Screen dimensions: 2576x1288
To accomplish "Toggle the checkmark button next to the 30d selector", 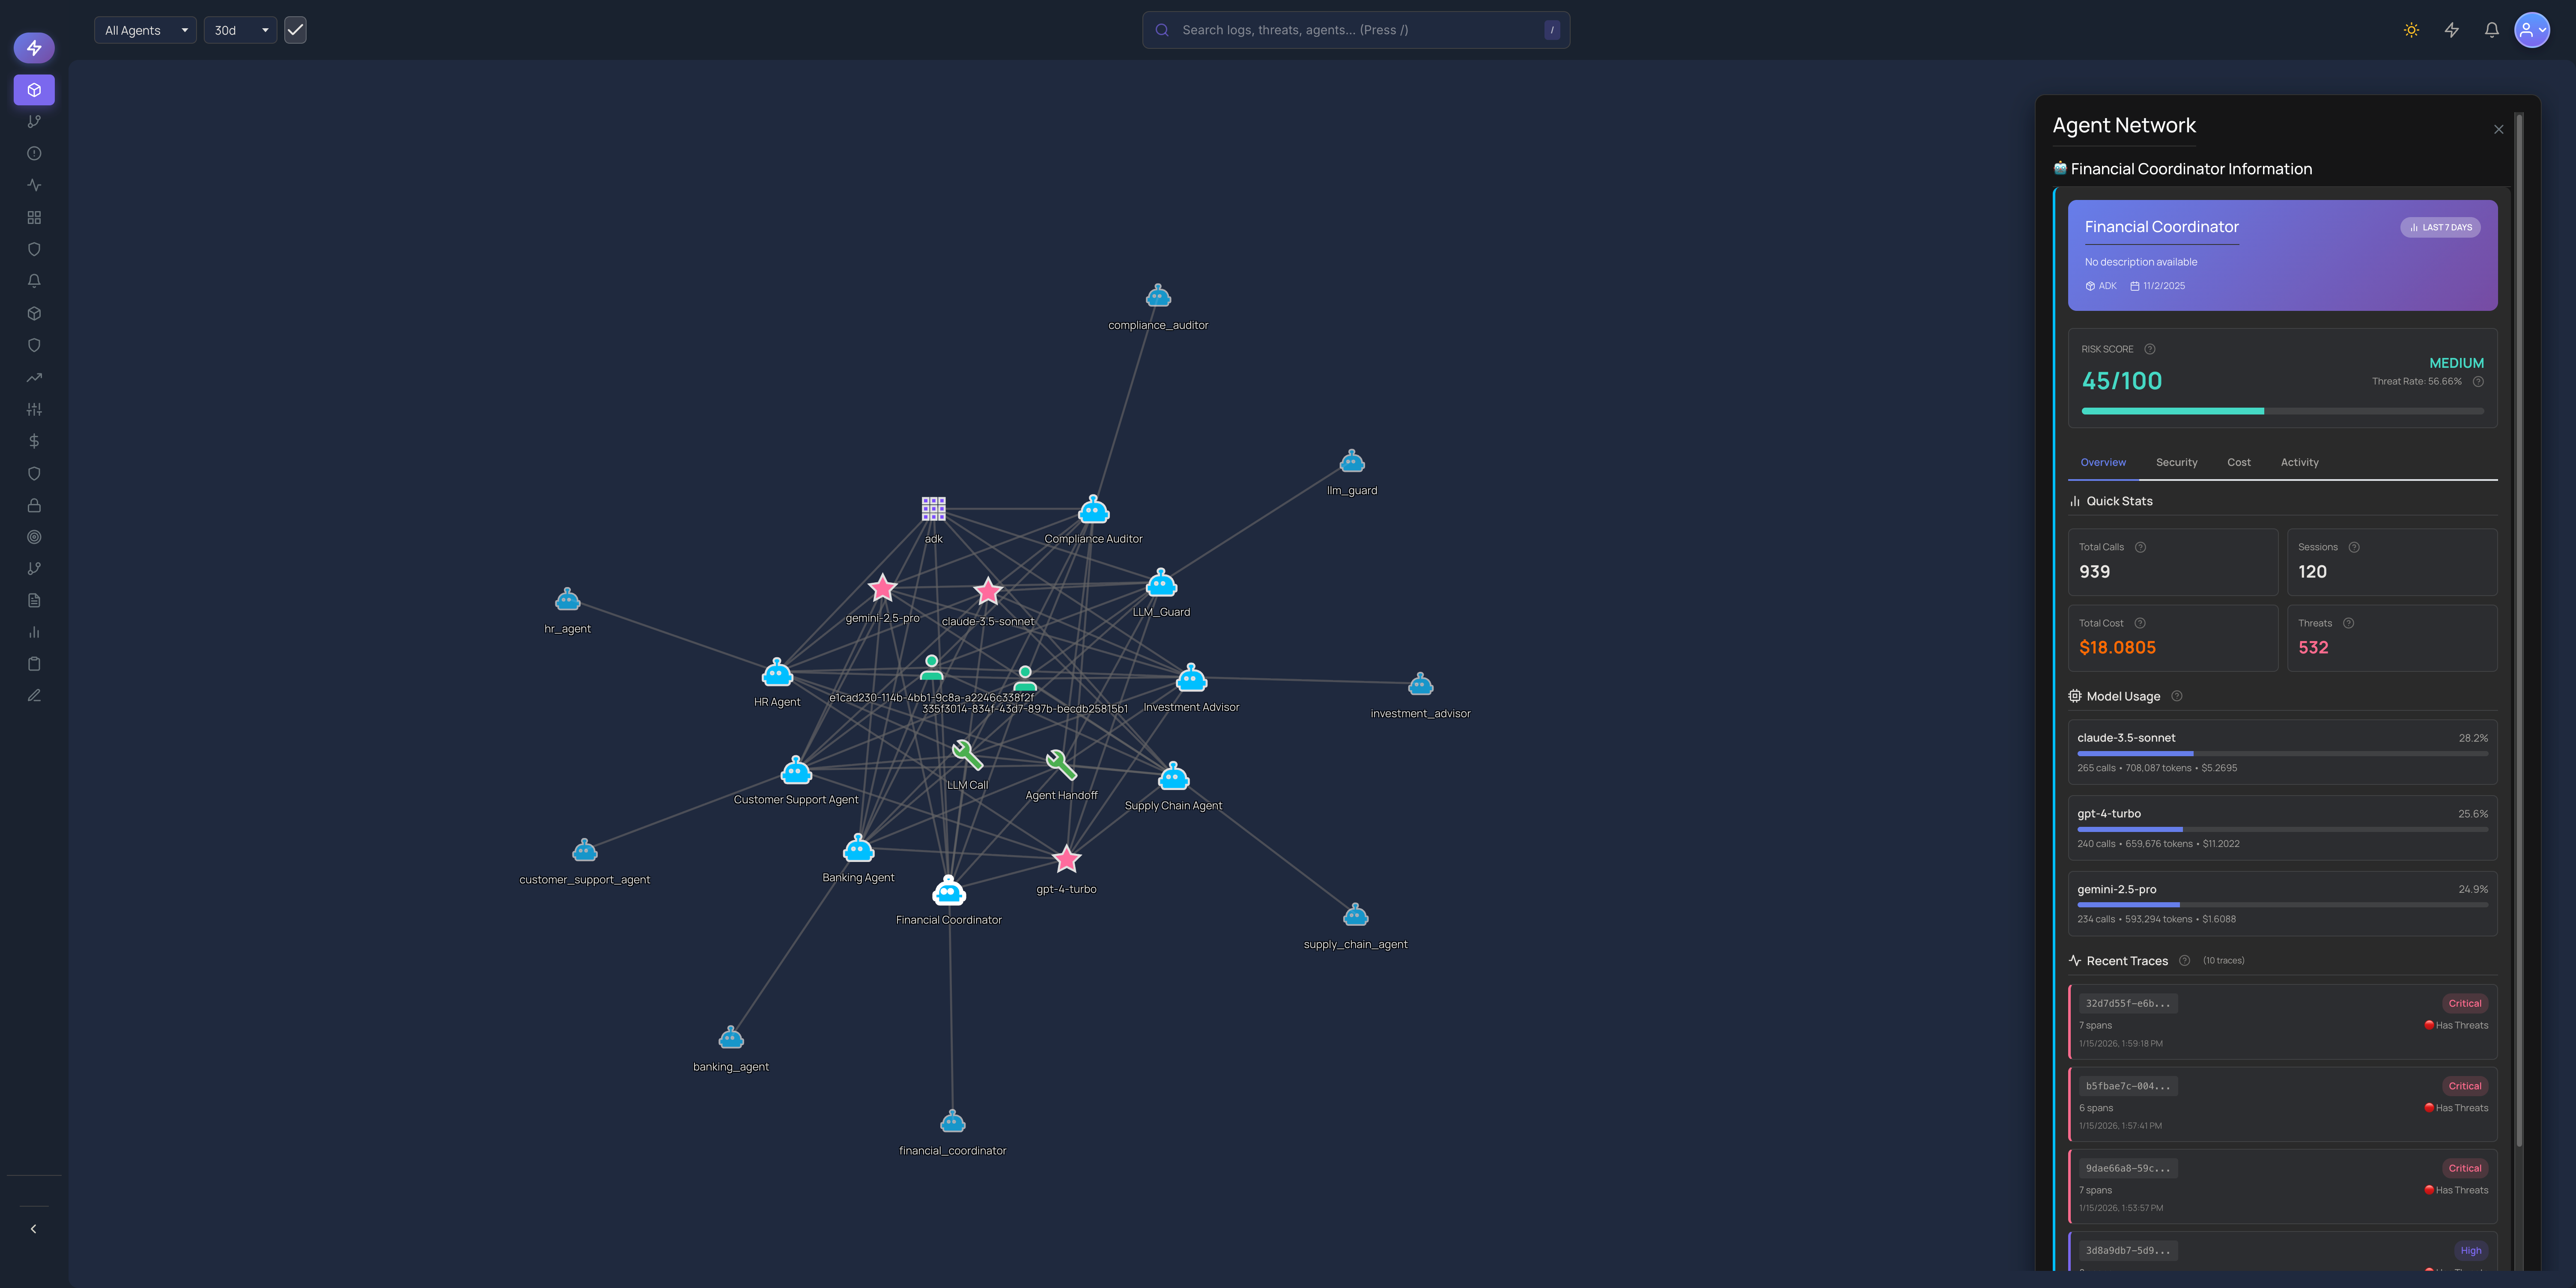I will [294, 30].
